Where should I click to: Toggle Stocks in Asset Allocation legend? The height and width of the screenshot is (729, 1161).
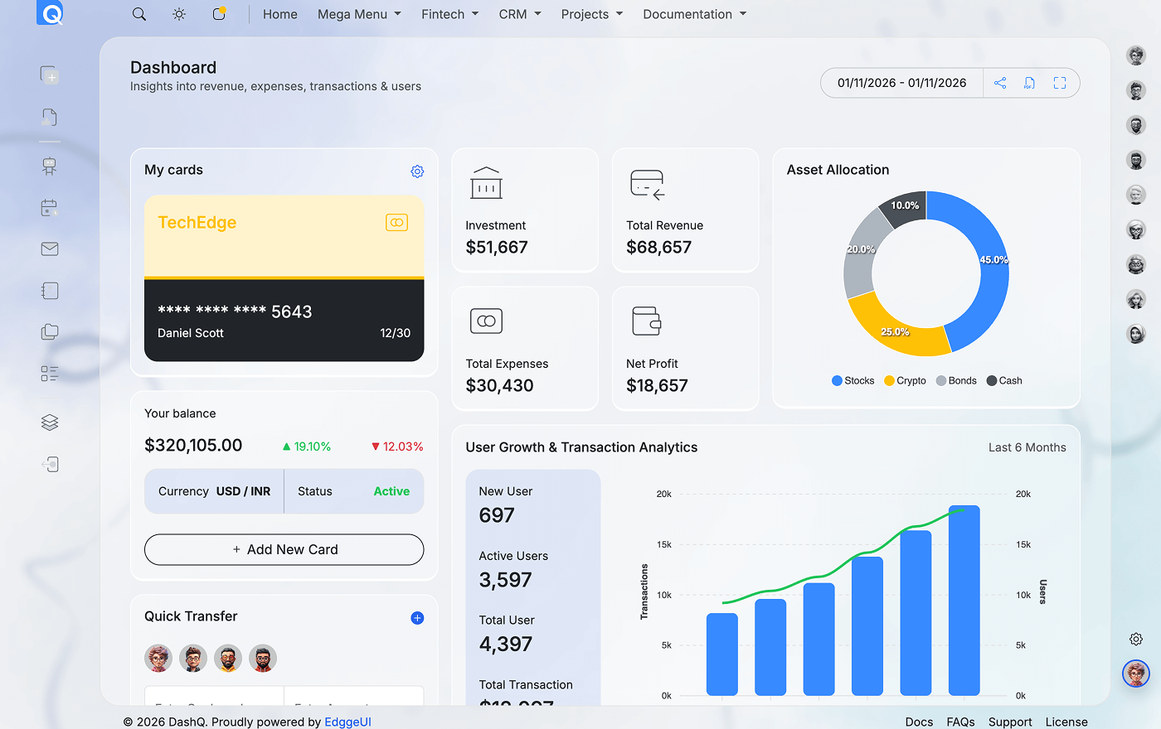(853, 380)
